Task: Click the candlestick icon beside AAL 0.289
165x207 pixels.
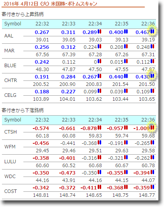Action: (x=100, y=32)
